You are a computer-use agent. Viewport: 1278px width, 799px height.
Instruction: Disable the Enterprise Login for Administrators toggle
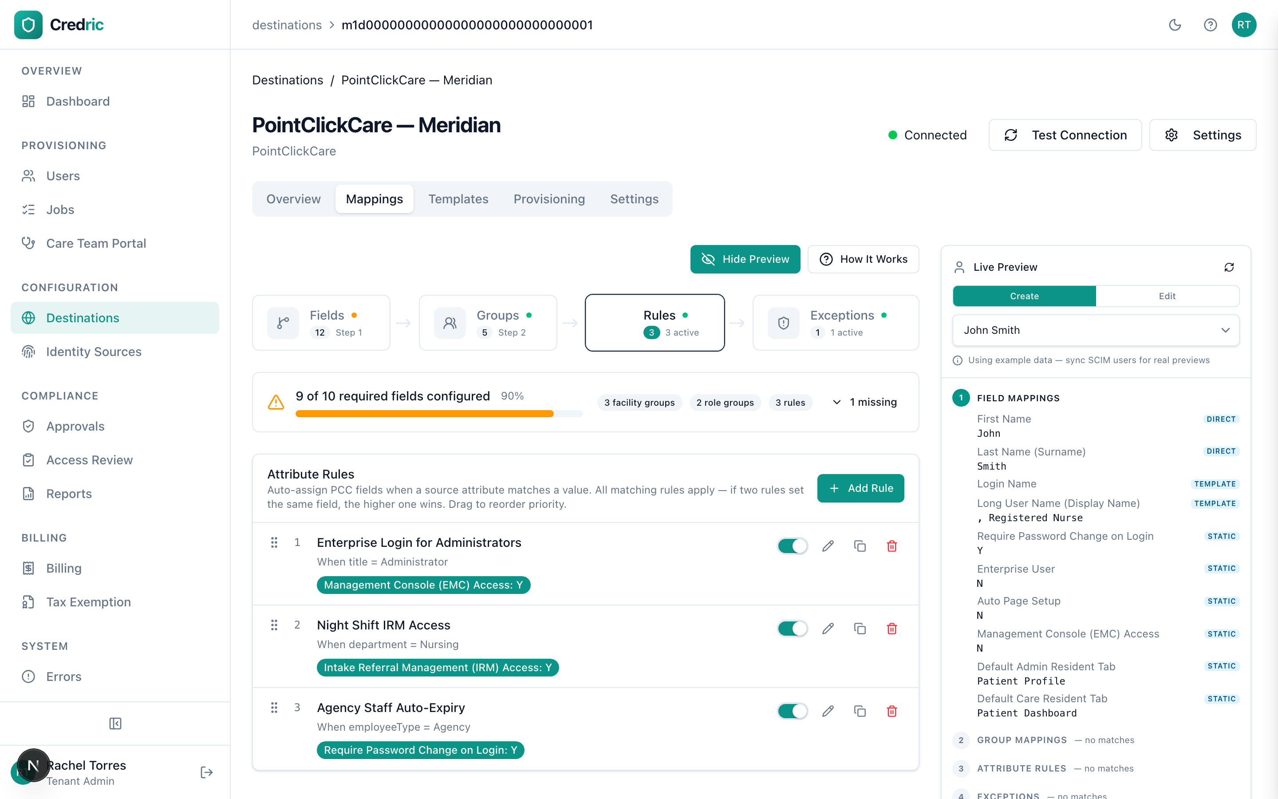click(792, 546)
